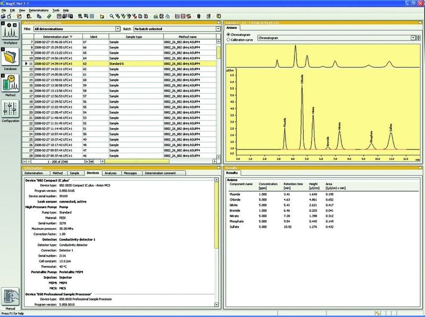The width and height of the screenshot is (425, 317).
Task: Click scroll right arrow of determination table
Action: (x=215, y=162)
